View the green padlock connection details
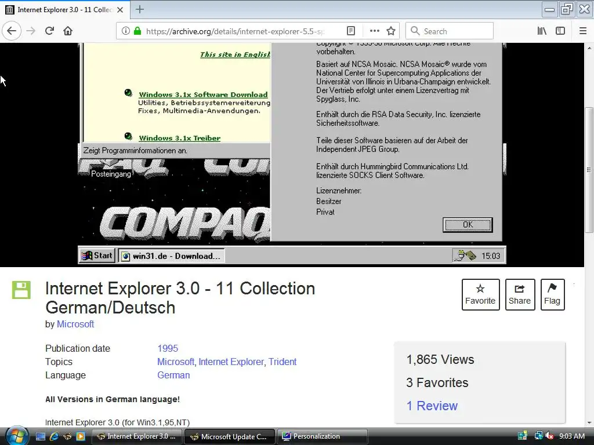The width and height of the screenshot is (594, 445). (137, 31)
